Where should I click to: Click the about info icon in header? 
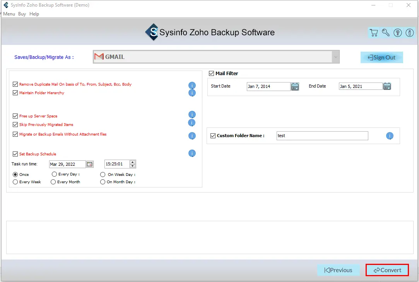click(x=410, y=33)
